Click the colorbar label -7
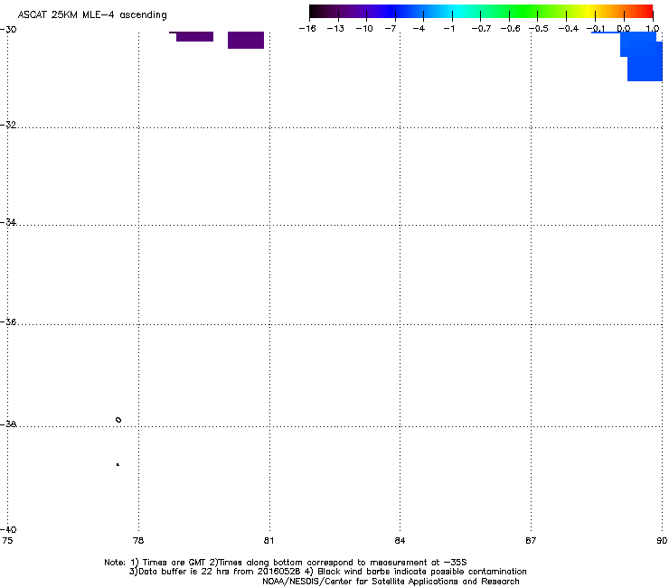 click(391, 29)
